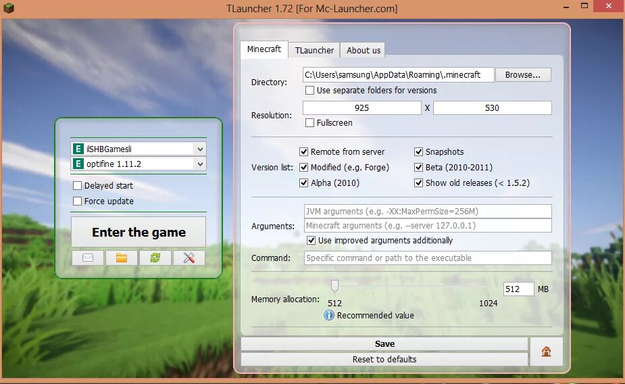
Task: Switch to the Minecraft tab
Action: tap(264, 49)
